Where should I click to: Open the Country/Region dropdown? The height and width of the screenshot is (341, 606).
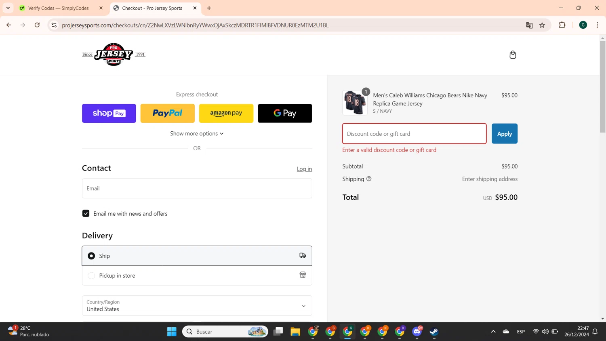coord(197,305)
